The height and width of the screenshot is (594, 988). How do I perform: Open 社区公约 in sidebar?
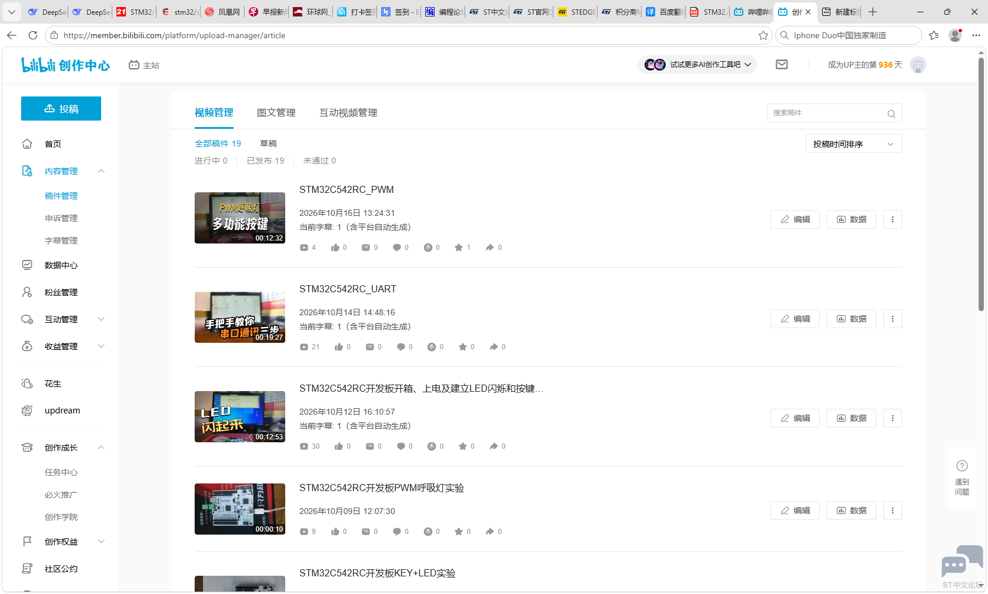tap(61, 569)
